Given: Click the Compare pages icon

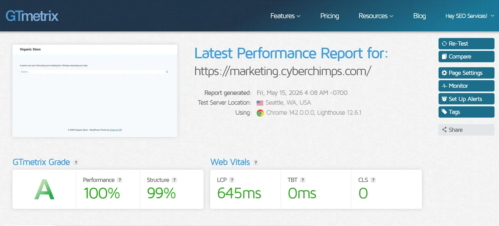Looking at the screenshot, I should point(444,56).
